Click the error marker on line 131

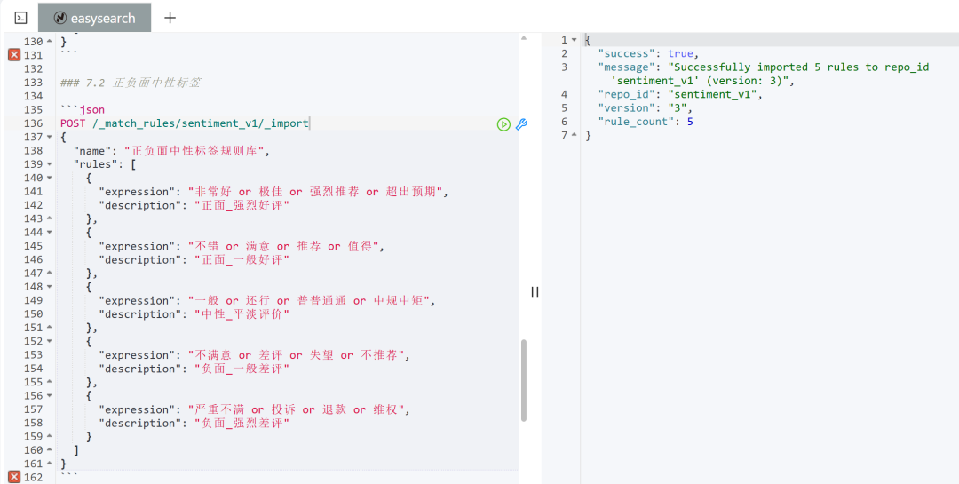[x=14, y=55]
